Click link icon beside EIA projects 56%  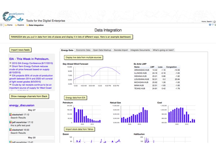click(10, 75)
